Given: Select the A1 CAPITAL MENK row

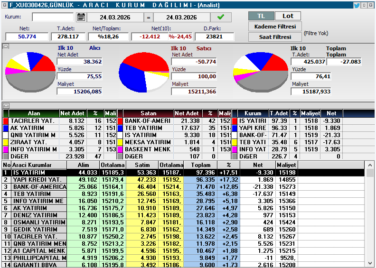Looking at the screenshot, I should [x=183, y=251].
